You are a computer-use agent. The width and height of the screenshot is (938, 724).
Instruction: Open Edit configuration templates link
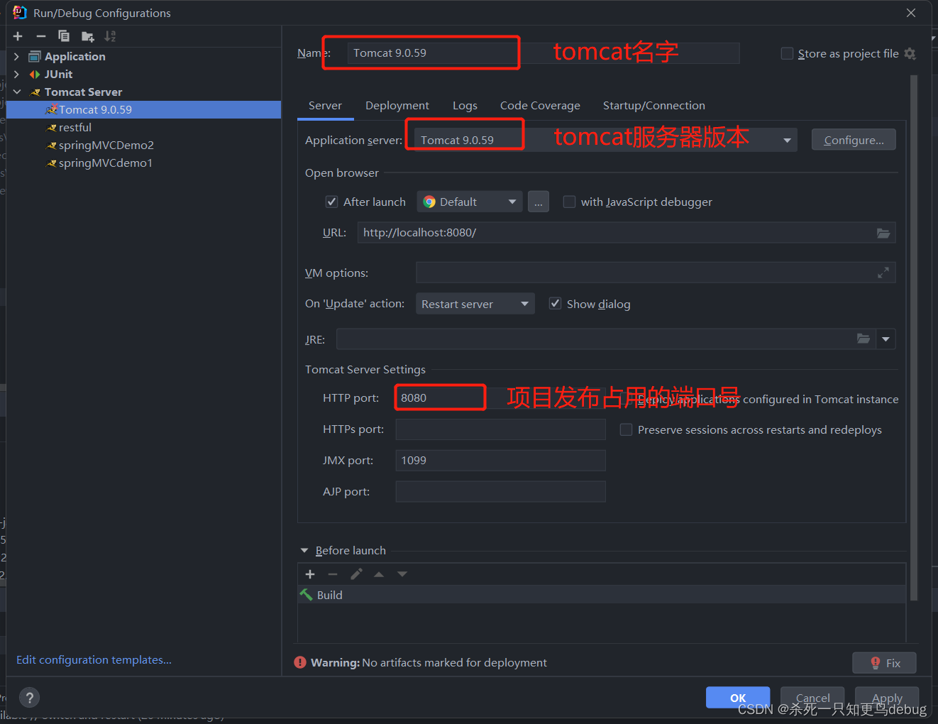(x=94, y=660)
